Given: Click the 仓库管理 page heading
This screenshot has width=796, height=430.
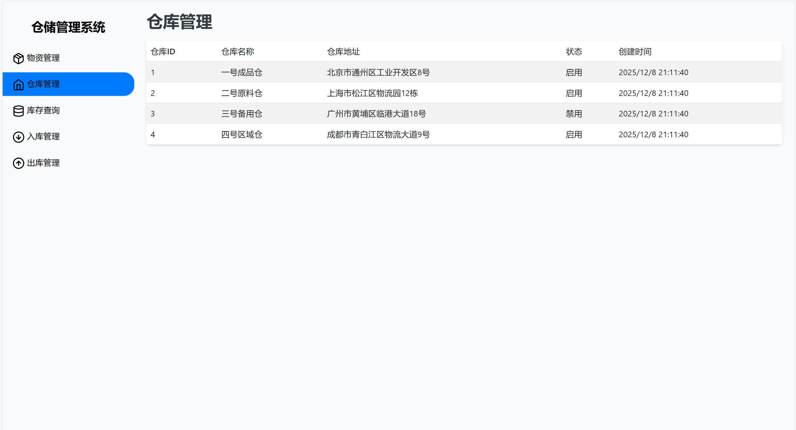Looking at the screenshot, I should [180, 22].
